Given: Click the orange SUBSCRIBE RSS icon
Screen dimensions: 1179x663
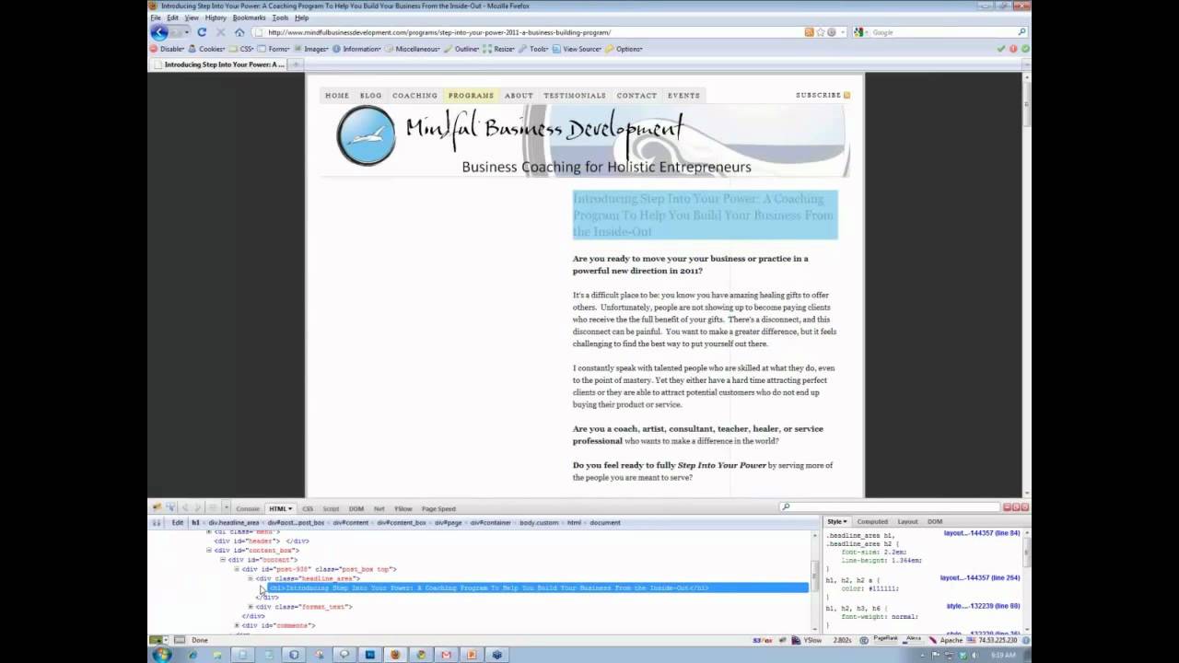Looking at the screenshot, I should pyautogui.click(x=847, y=95).
